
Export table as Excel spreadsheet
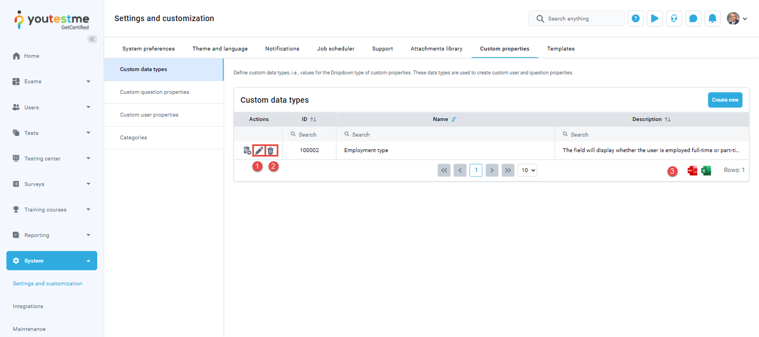click(x=706, y=170)
